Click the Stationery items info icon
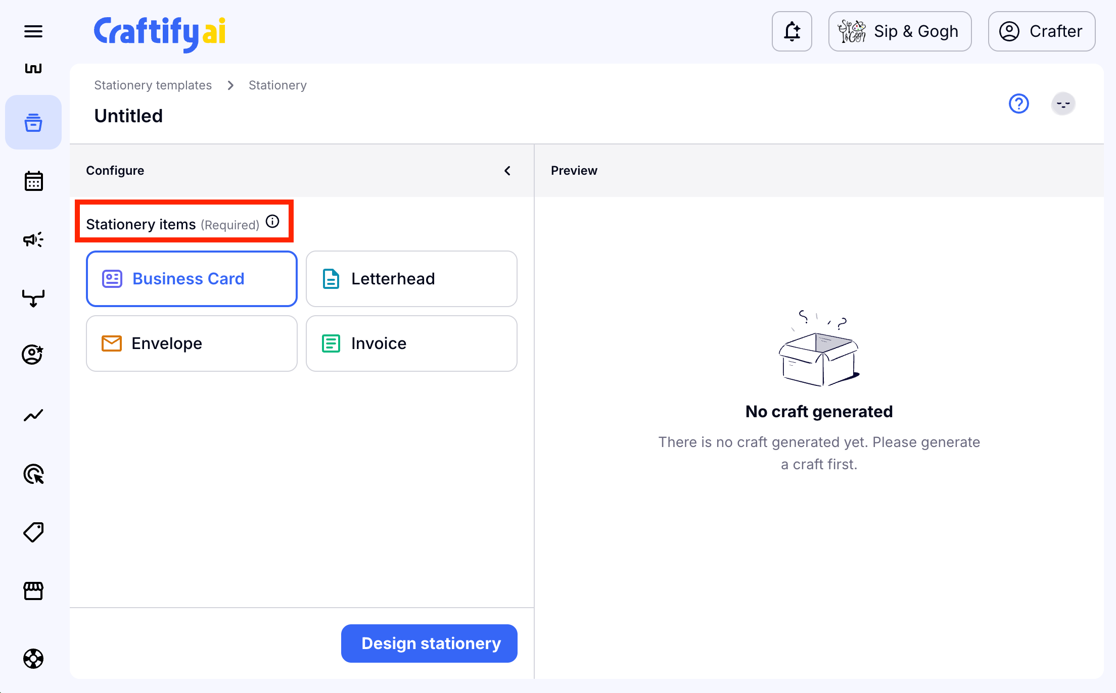Screen dimensions: 1116x693 click(x=272, y=222)
